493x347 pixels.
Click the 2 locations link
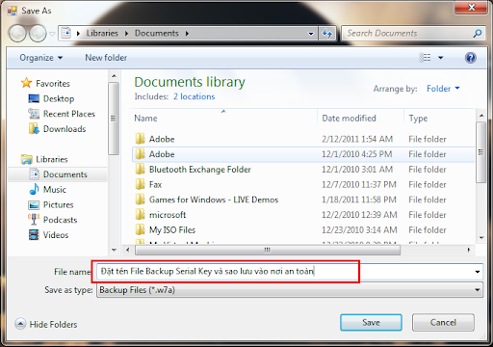click(x=195, y=96)
